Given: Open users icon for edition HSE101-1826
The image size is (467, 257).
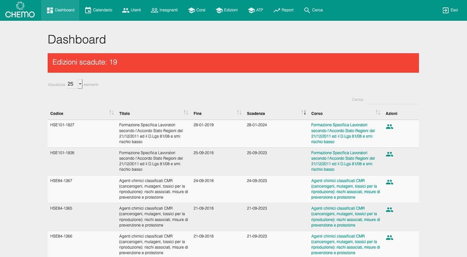Looking at the screenshot, I should tap(389, 154).
